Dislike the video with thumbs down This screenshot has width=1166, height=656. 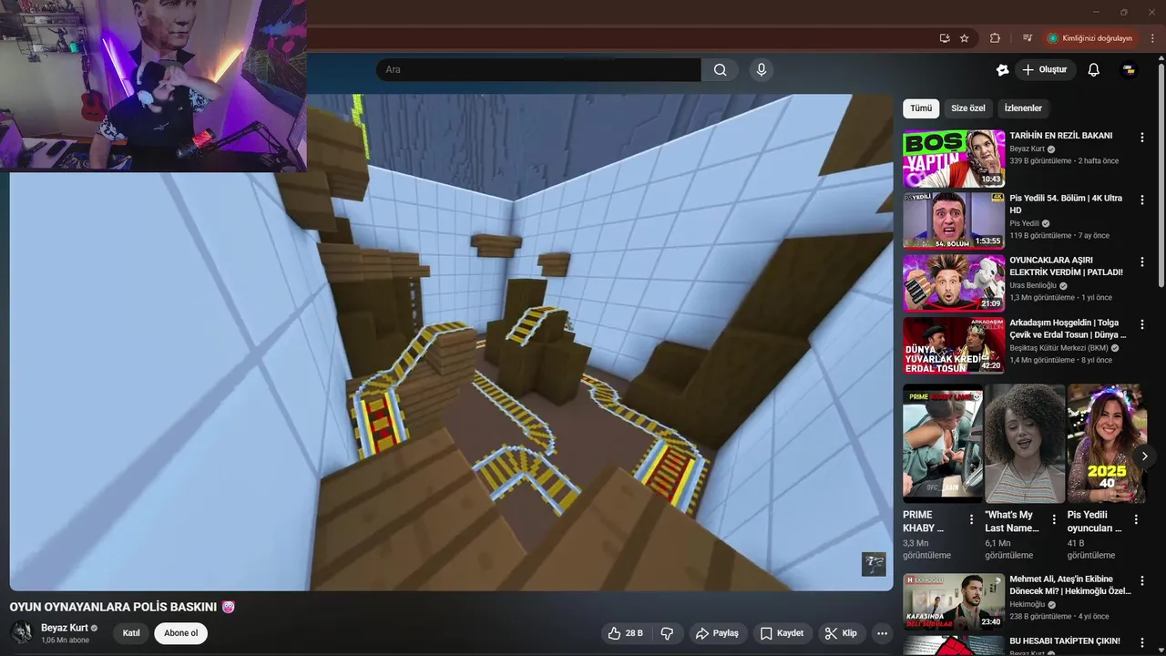(667, 633)
